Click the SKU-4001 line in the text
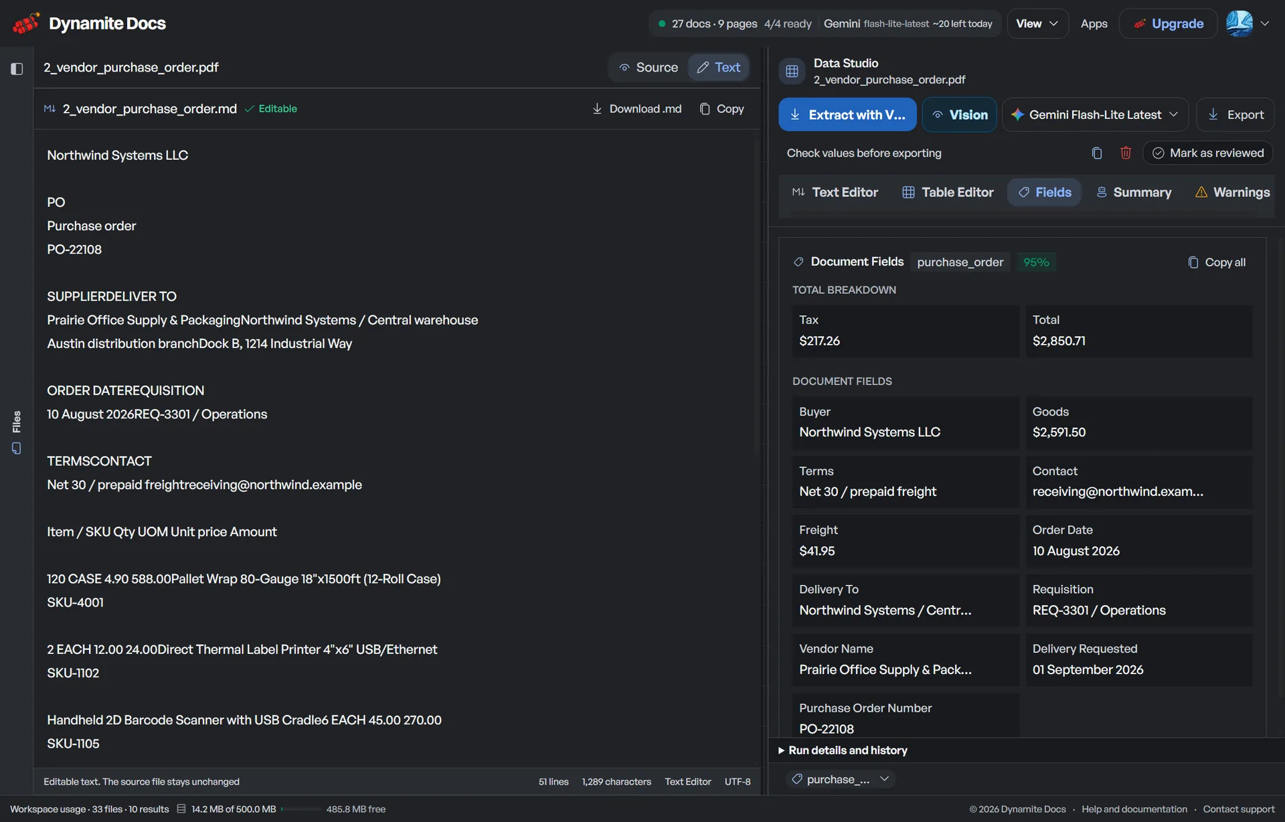This screenshot has height=822, width=1285. point(75,602)
